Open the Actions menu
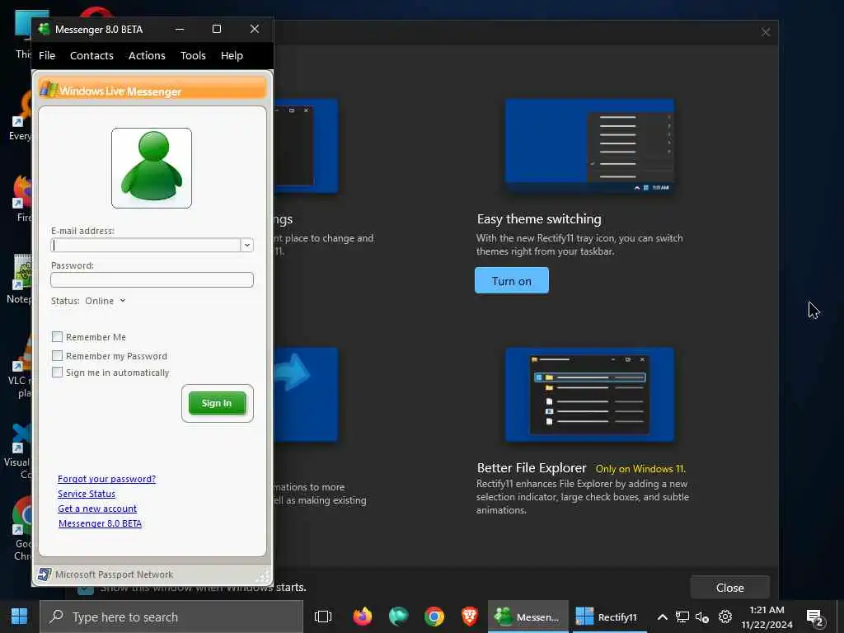844x633 pixels. [147, 55]
